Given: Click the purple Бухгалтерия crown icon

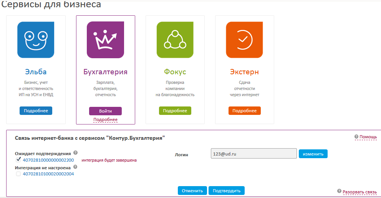Looking at the screenshot, I should [x=106, y=40].
